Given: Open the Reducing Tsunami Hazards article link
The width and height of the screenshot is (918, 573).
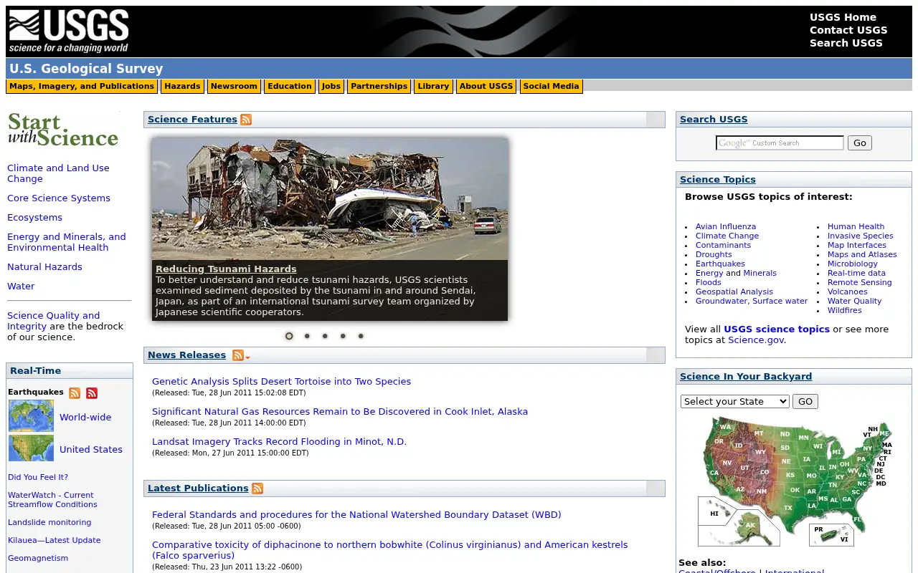Looking at the screenshot, I should tap(226, 269).
